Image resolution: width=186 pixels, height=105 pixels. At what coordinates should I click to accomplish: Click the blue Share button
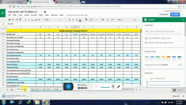point(175,15)
